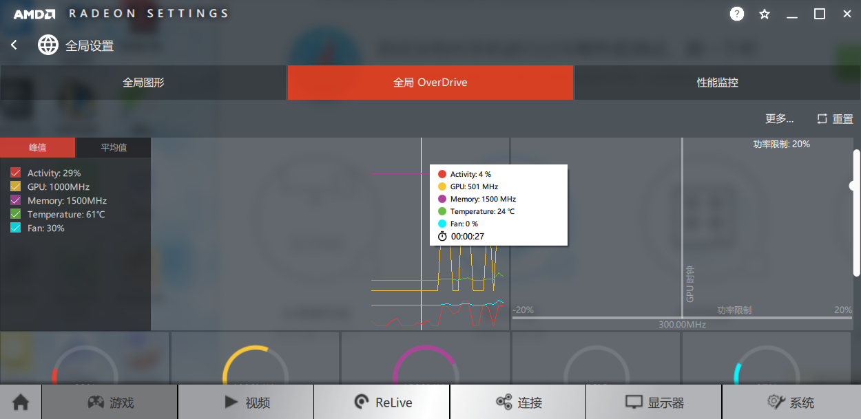The width and height of the screenshot is (861, 419).
Task: Click the favorites star icon
Action: coord(765,14)
